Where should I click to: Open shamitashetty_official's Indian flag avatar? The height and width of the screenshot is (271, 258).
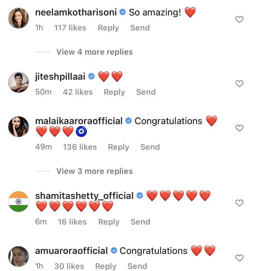pos(19,202)
